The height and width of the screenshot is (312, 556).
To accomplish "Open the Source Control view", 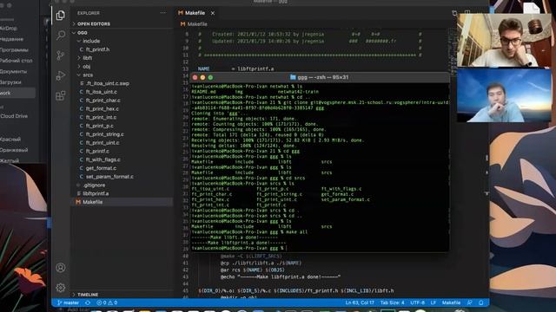I will (61, 55).
